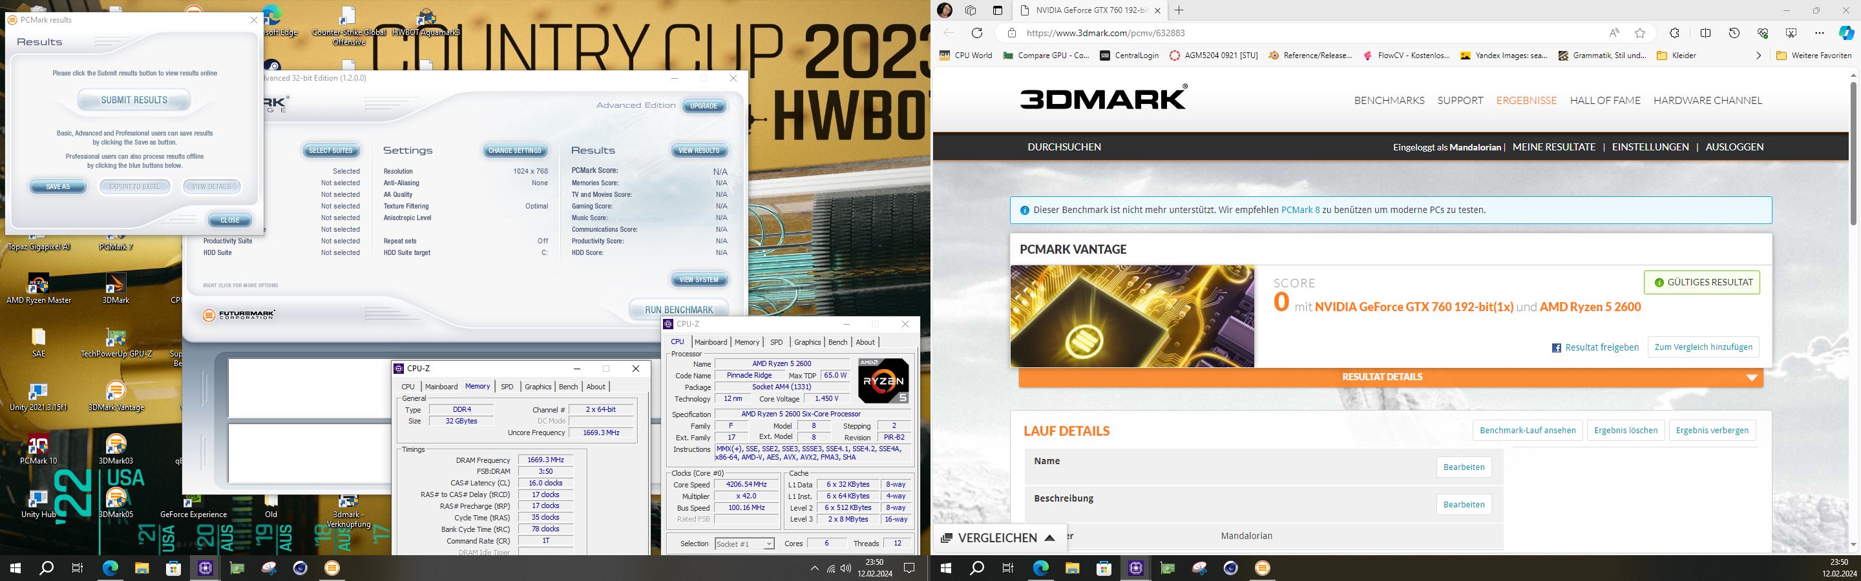Open Edge profile avatar
The image size is (1861, 581).
(945, 10)
